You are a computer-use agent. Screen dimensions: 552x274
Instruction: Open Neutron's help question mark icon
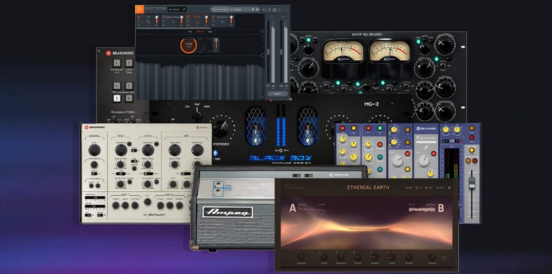(x=280, y=10)
